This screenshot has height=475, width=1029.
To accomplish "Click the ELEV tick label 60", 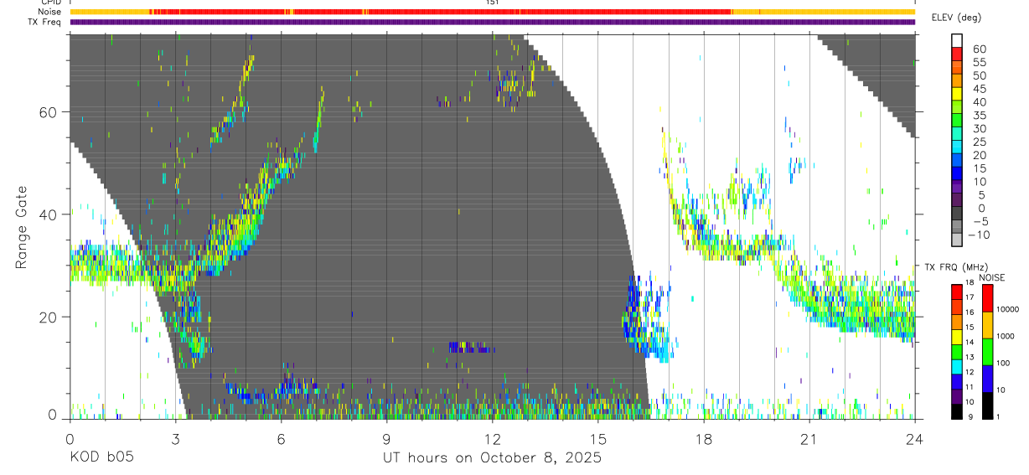I will coord(979,49).
